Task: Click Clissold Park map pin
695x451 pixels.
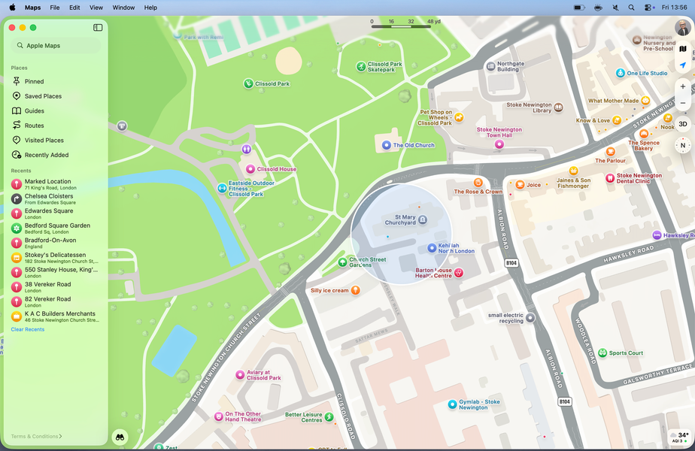Action: point(248,83)
